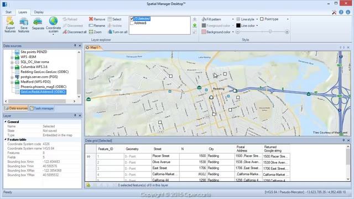Select the Map1 document tab

pos(93,48)
